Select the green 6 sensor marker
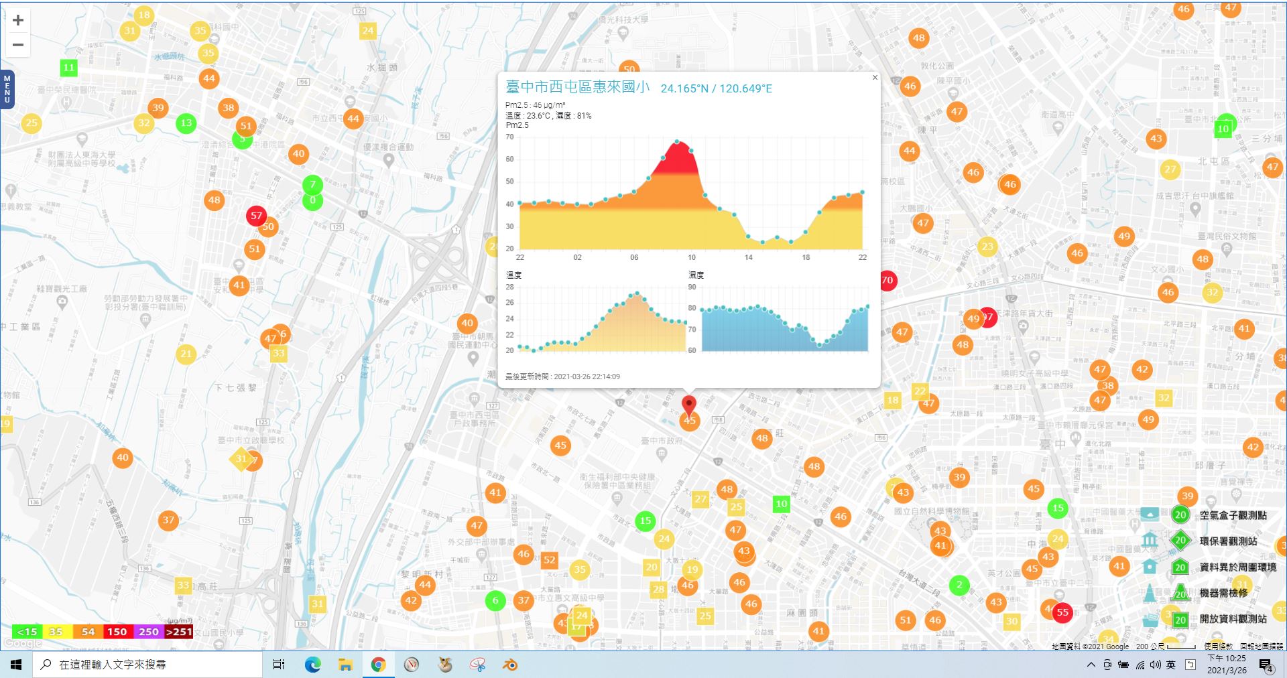 495,601
